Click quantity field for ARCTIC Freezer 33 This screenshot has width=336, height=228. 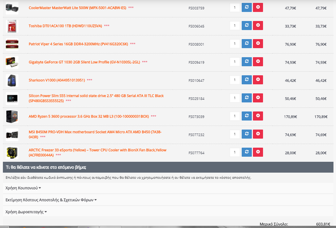click(234, 152)
